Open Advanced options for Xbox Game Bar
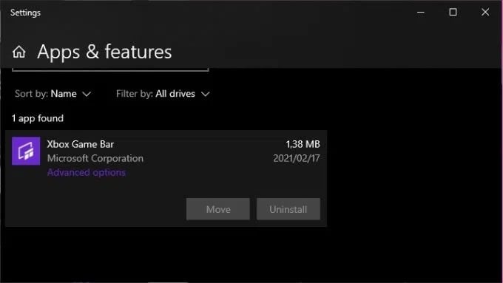The image size is (503, 283). coord(87,172)
